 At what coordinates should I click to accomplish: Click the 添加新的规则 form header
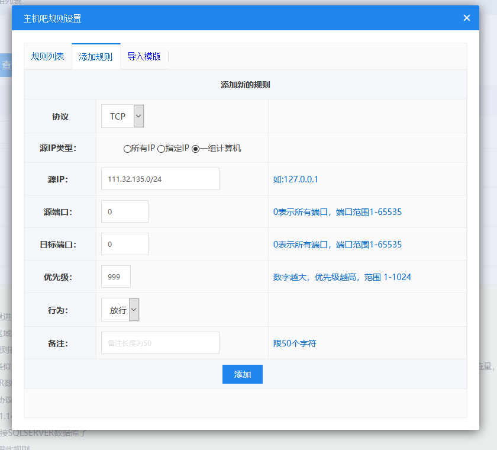click(245, 85)
